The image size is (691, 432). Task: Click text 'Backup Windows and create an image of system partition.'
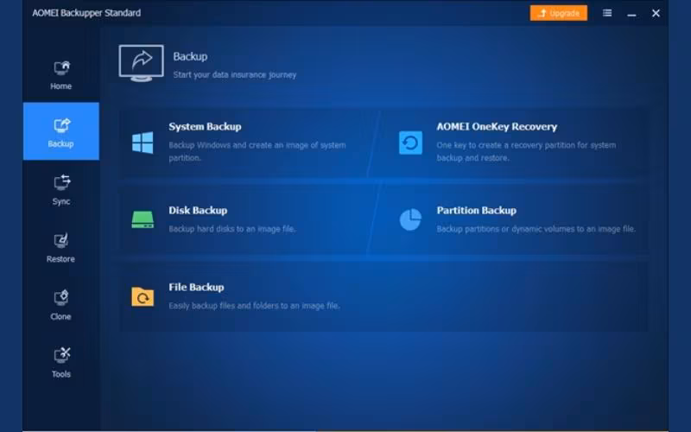pyautogui.click(x=257, y=151)
